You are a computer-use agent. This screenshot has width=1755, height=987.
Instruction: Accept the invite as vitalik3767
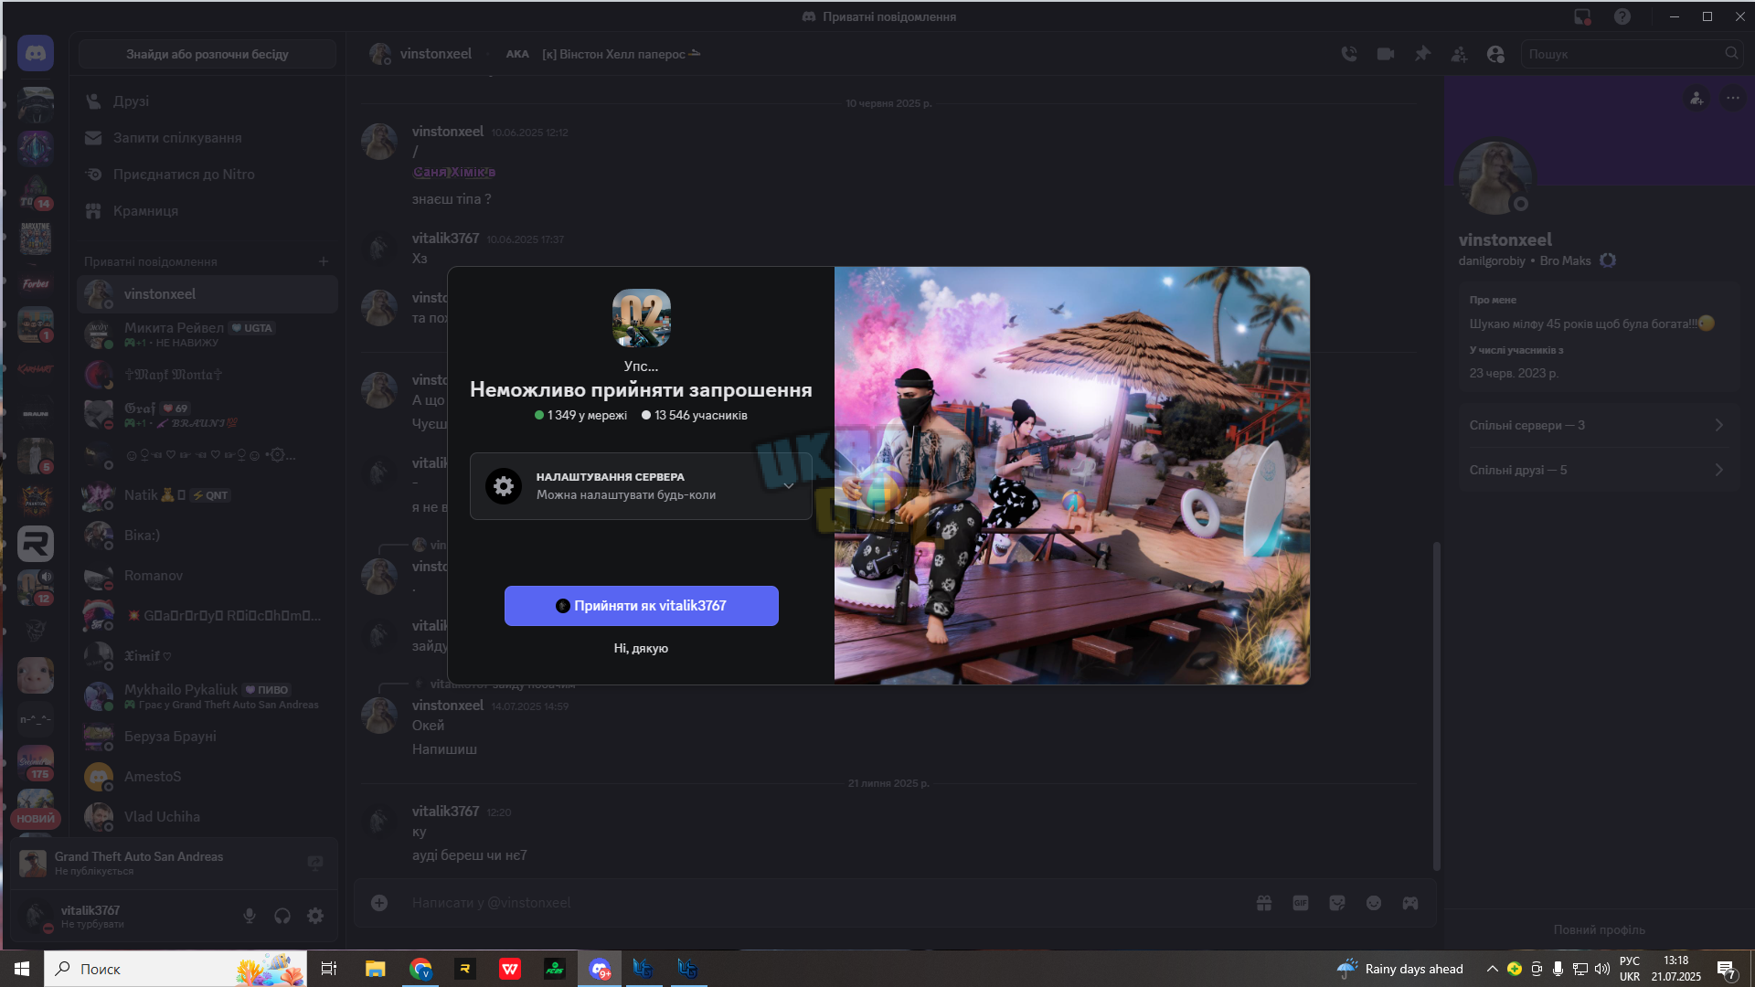[642, 606]
